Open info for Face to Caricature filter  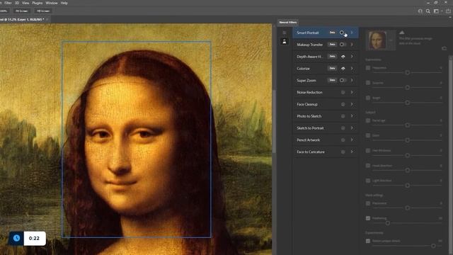(x=343, y=152)
